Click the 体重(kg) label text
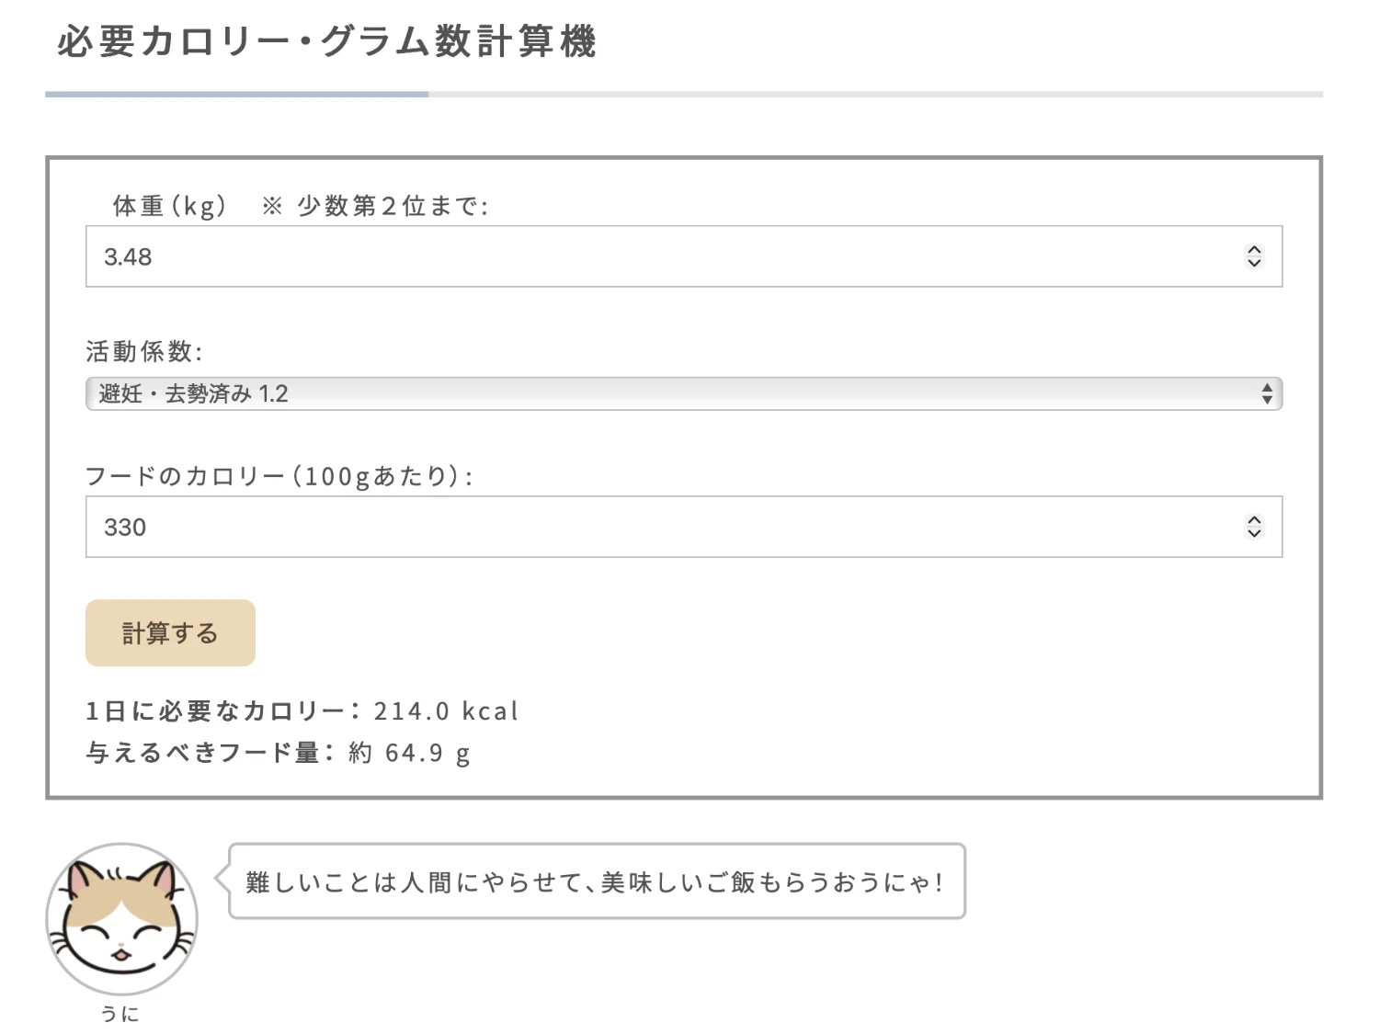Viewport: 1379px width, 1034px height. point(169,206)
